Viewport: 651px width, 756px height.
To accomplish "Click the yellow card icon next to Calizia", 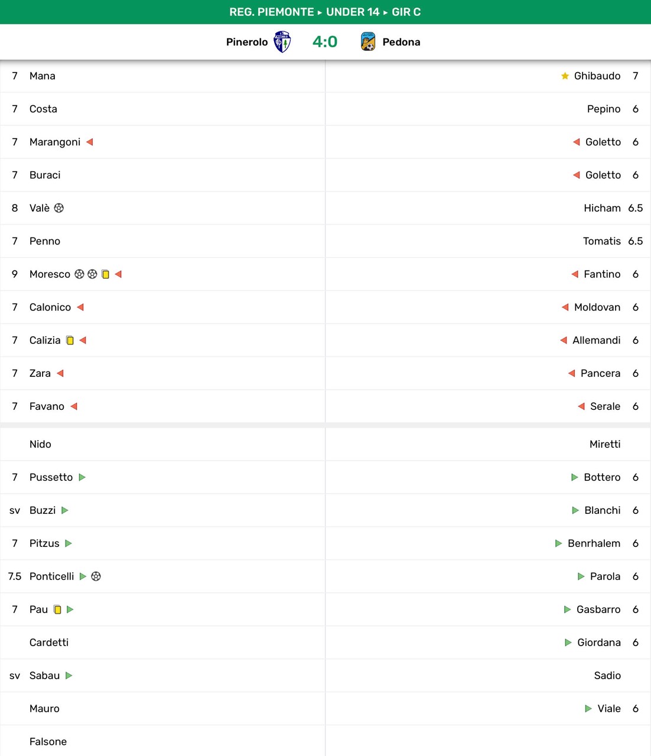I will 70,340.
